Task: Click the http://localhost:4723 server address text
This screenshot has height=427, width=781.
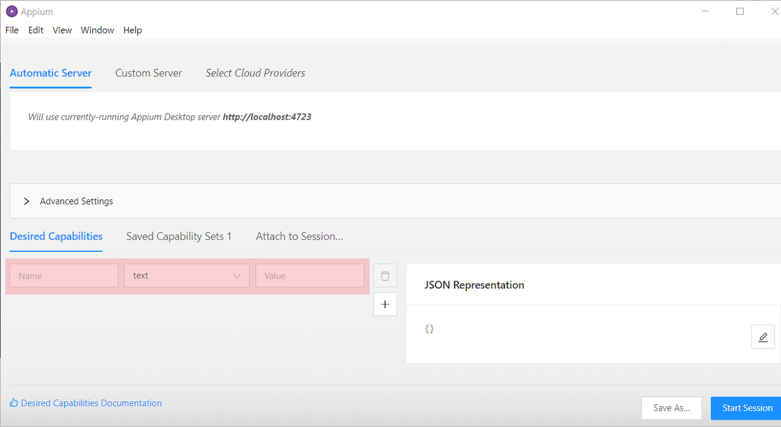Action: pyautogui.click(x=267, y=117)
